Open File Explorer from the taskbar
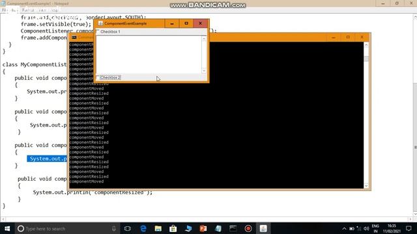This screenshot has height=234, width=417. [158, 228]
